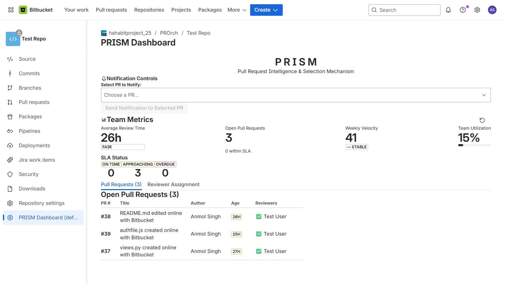Click the help question mark icon
Viewport: 505px width, 284px height.
tap(463, 10)
